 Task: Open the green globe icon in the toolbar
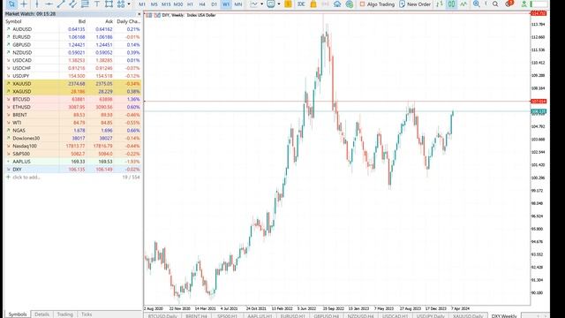point(350,4)
